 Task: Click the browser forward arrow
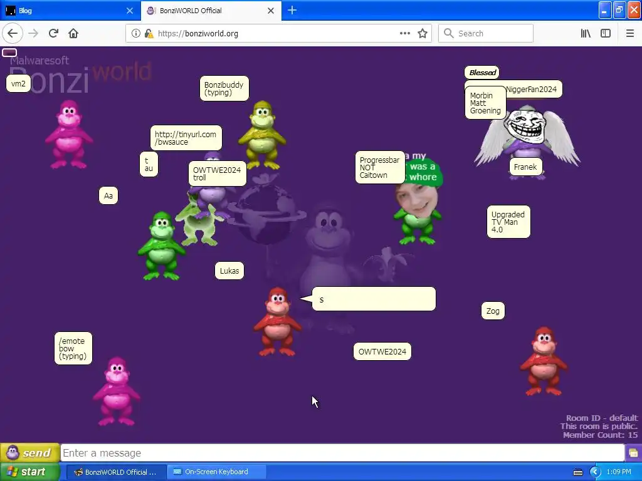click(x=33, y=33)
